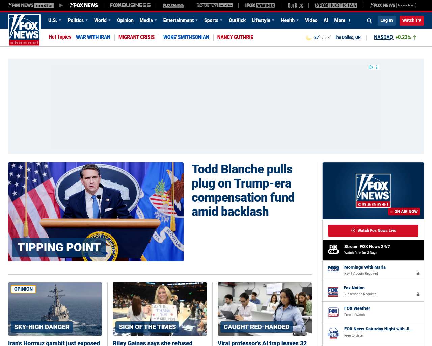Select WAR WITH IRAN hot topic
The height and width of the screenshot is (346, 432).
click(x=93, y=37)
